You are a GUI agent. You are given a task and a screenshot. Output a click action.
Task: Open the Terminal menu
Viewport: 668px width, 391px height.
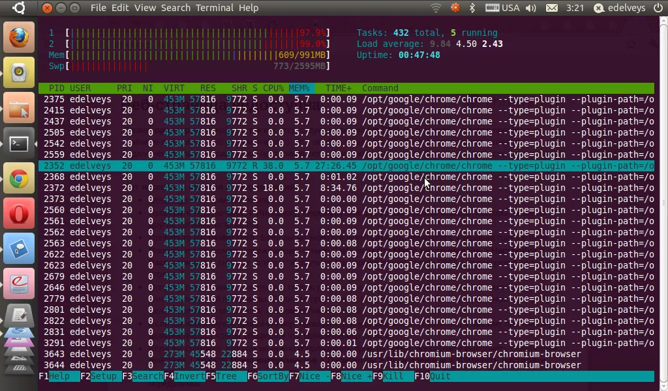point(215,8)
